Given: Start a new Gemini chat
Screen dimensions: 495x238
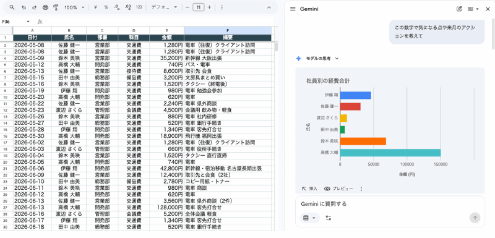Looking at the screenshot, I should (x=459, y=9).
